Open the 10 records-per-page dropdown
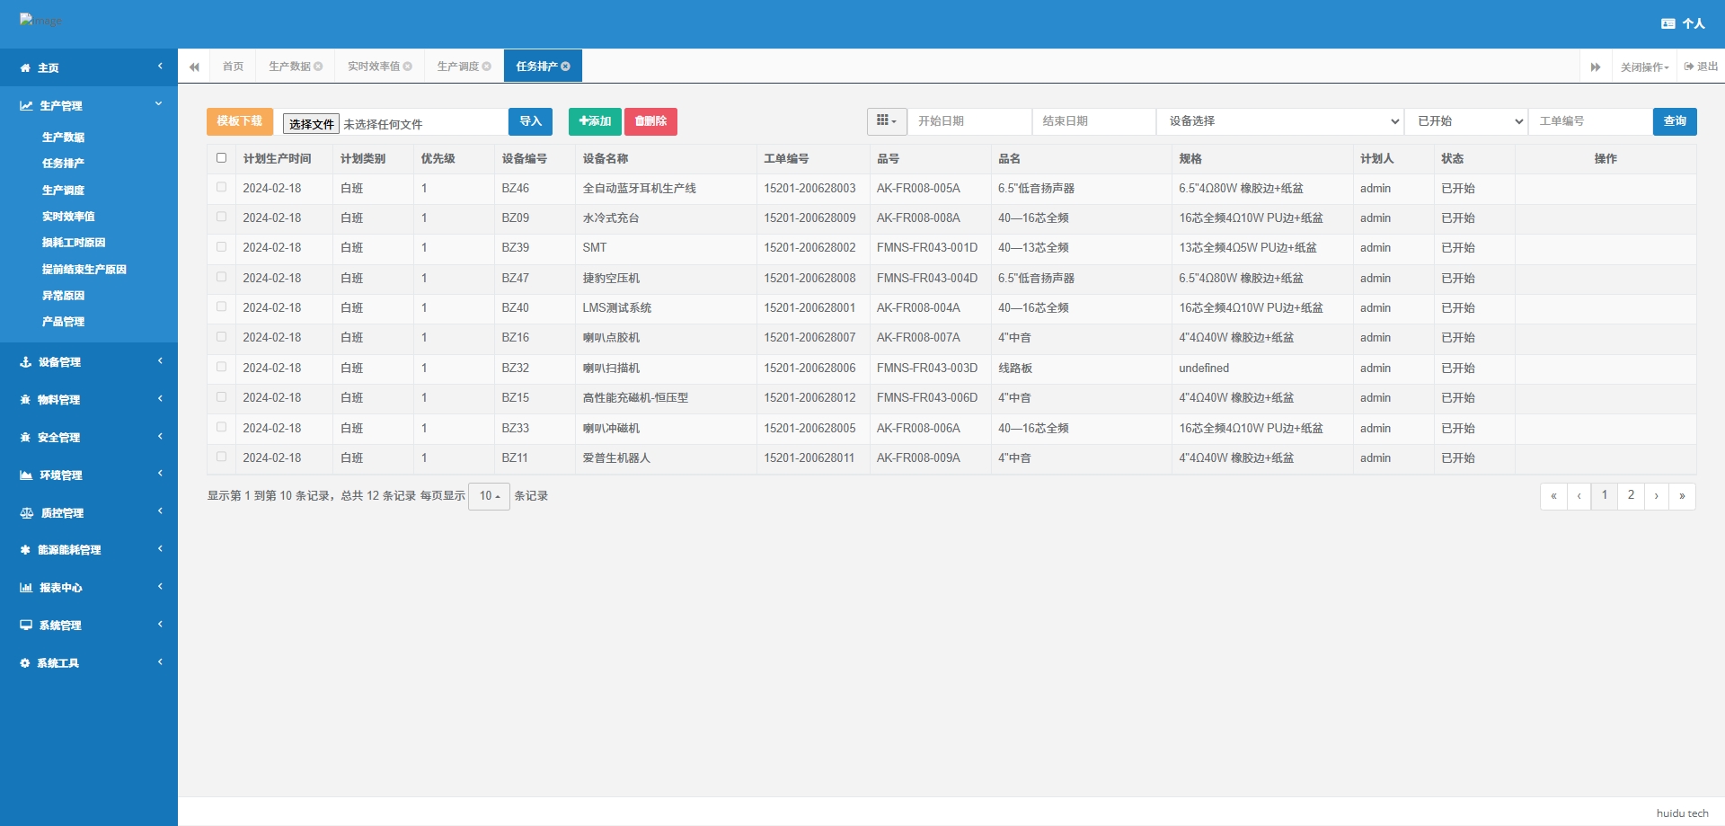Image resolution: width=1725 pixels, height=826 pixels. pos(489,496)
